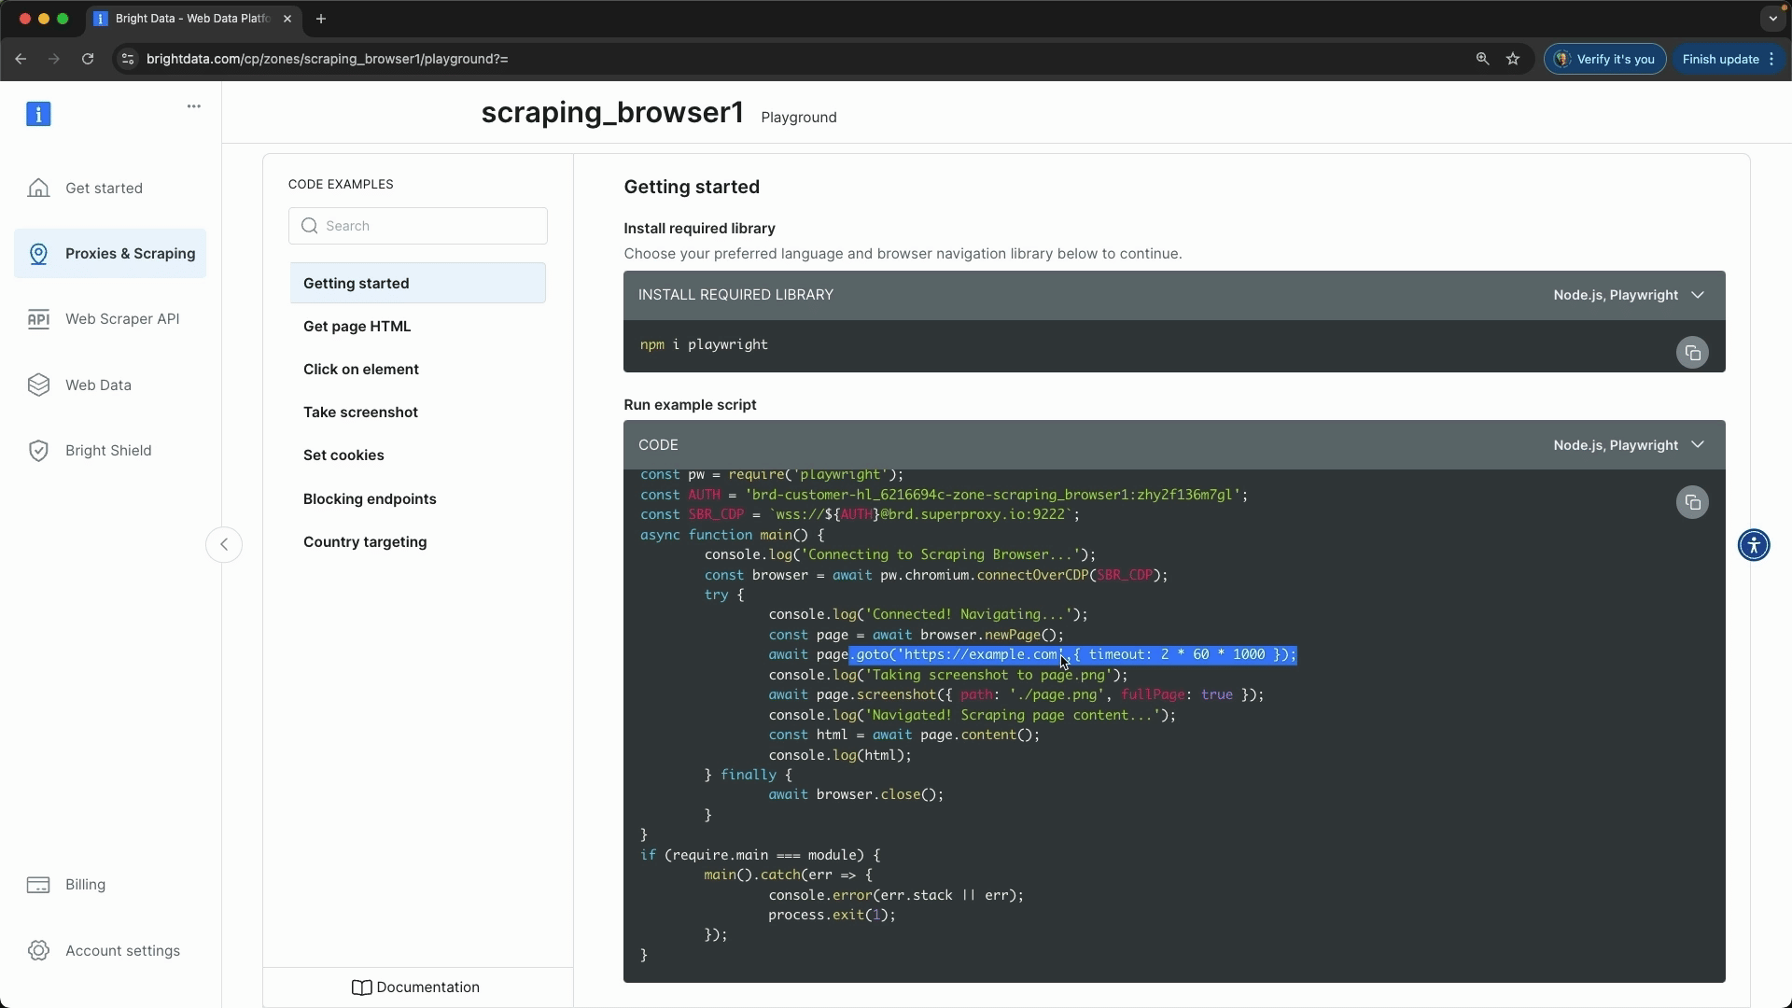Viewport: 1792px width, 1008px height.
Task: Click the Documentation book icon
Action: point(362,987)
